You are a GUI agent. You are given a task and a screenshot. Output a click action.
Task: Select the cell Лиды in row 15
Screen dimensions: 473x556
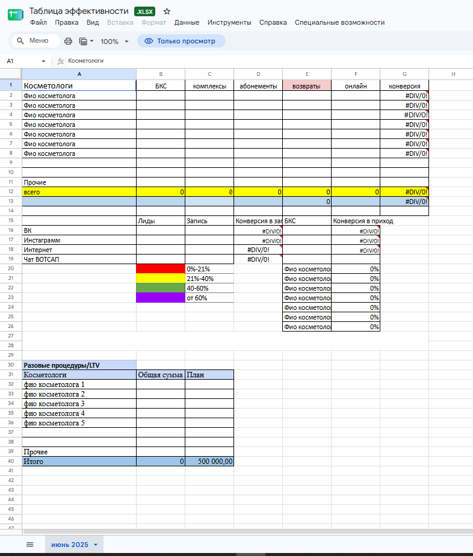pyautogui.click(x=161, y=221)
